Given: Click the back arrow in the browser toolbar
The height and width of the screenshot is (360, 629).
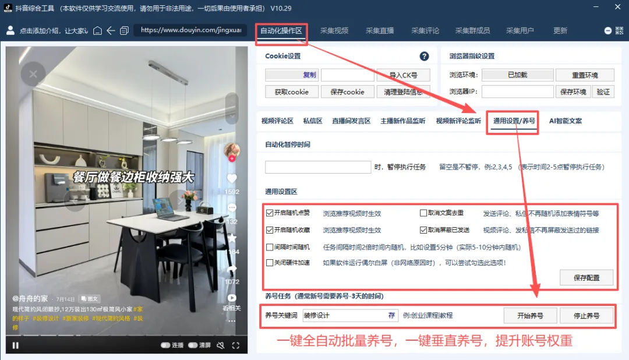Looking at the screenshot, I should 111,30.
